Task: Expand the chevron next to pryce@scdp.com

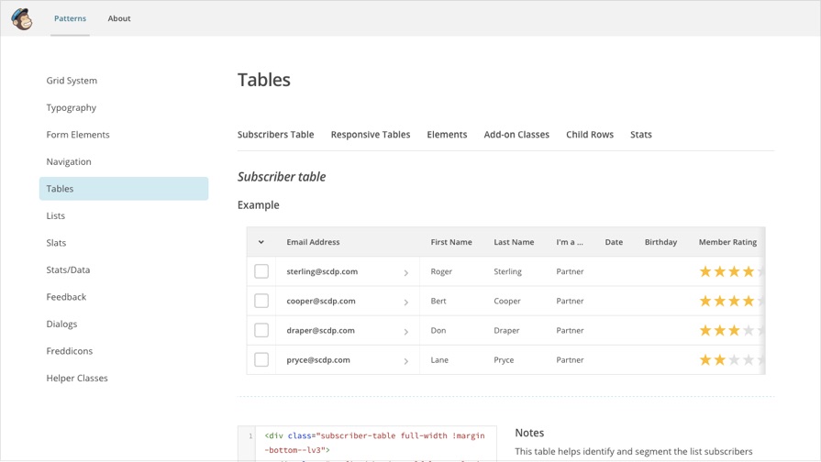Action: tap(405, 361)
